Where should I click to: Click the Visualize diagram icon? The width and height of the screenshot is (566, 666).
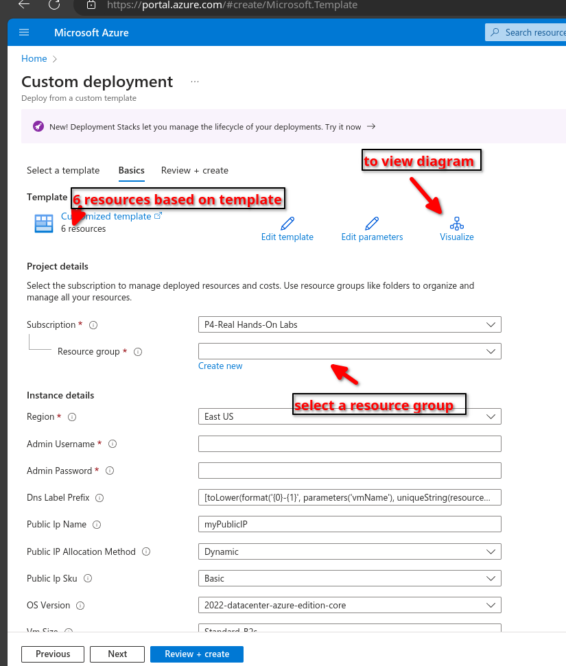456,224
